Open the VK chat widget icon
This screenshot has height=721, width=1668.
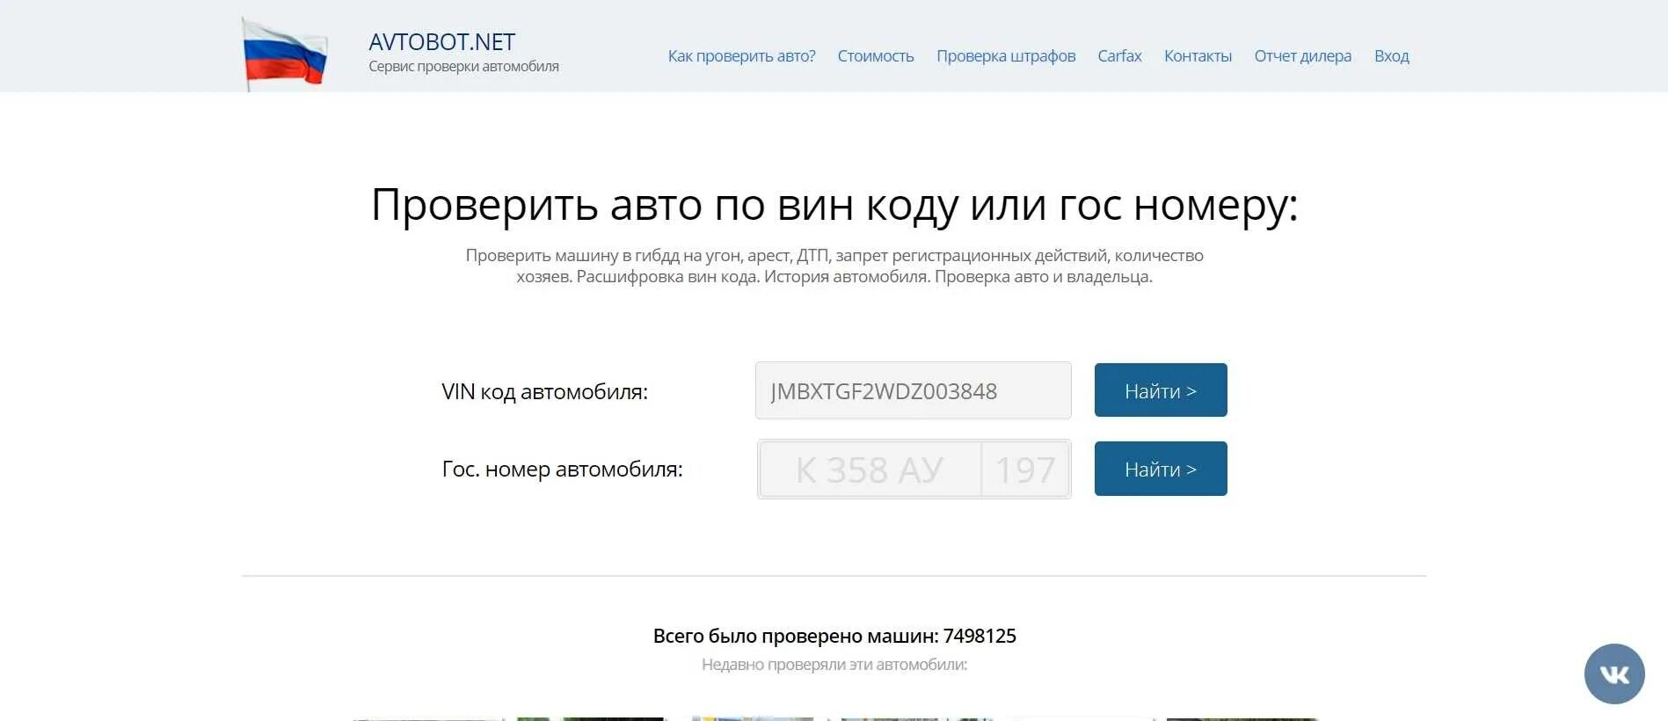click(x=1614, y=674)
